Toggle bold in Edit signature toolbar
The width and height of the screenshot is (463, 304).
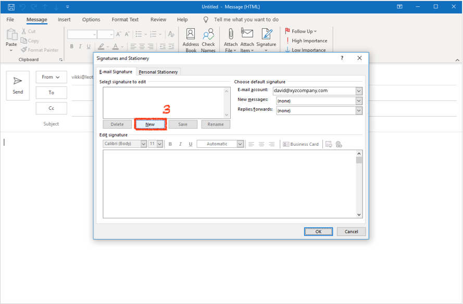[170, 144]
